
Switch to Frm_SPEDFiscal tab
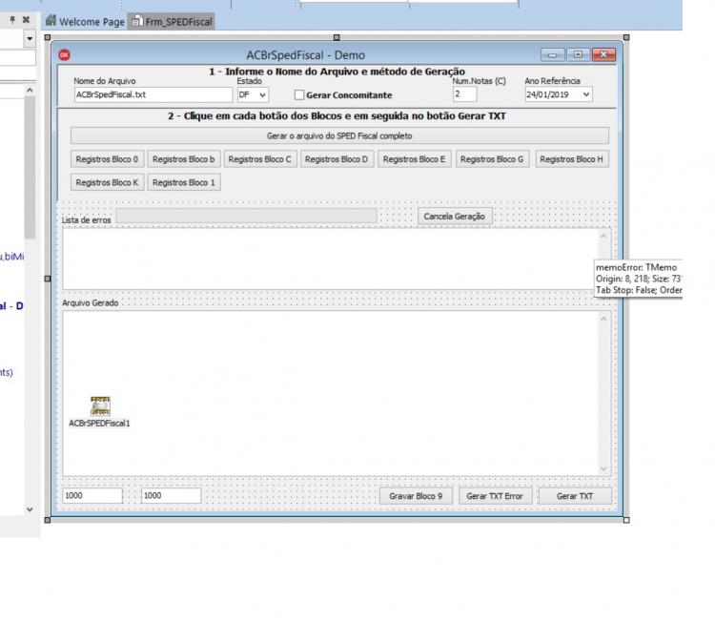point(172,21)
